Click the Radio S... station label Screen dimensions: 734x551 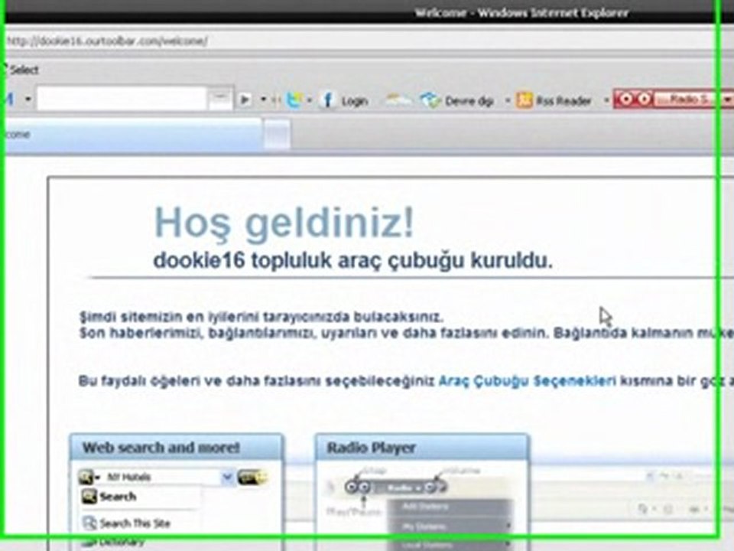pyautogui.click(x=687, y=99)
